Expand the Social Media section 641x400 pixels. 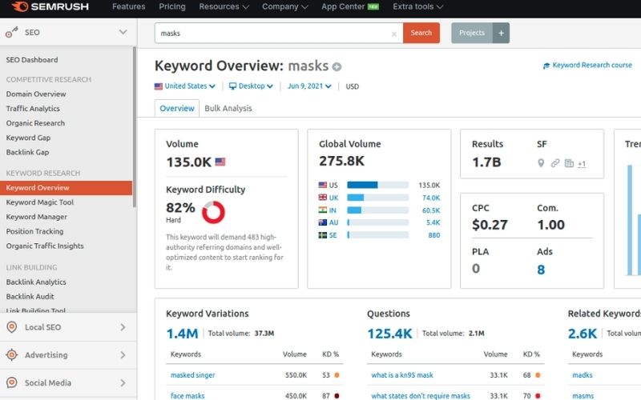coord(123,383)
